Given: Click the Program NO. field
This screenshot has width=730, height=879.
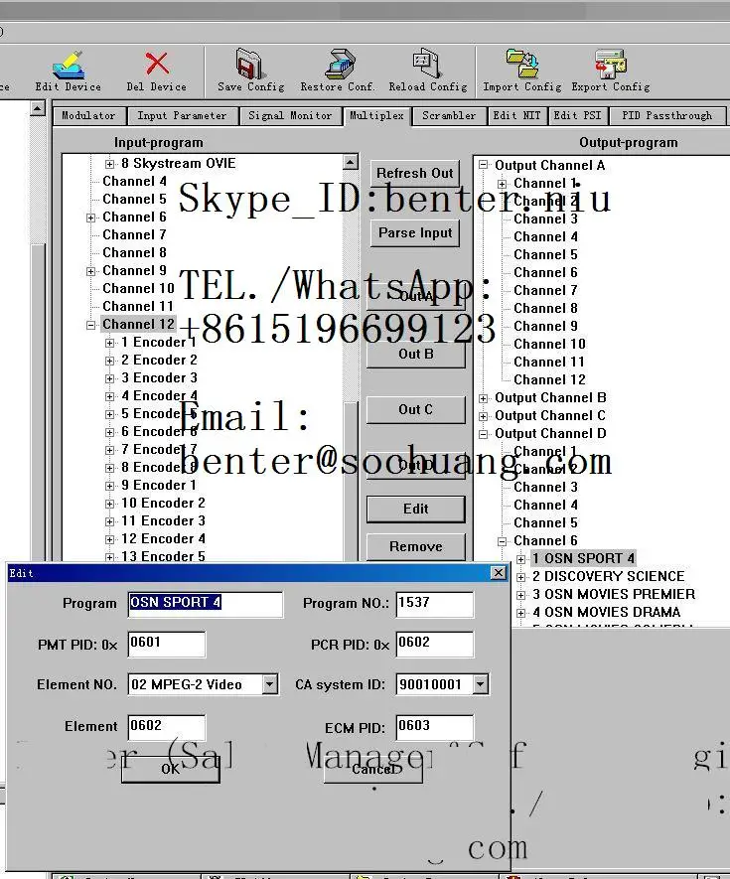Looking at the screenshot, I should pos(435,604).
